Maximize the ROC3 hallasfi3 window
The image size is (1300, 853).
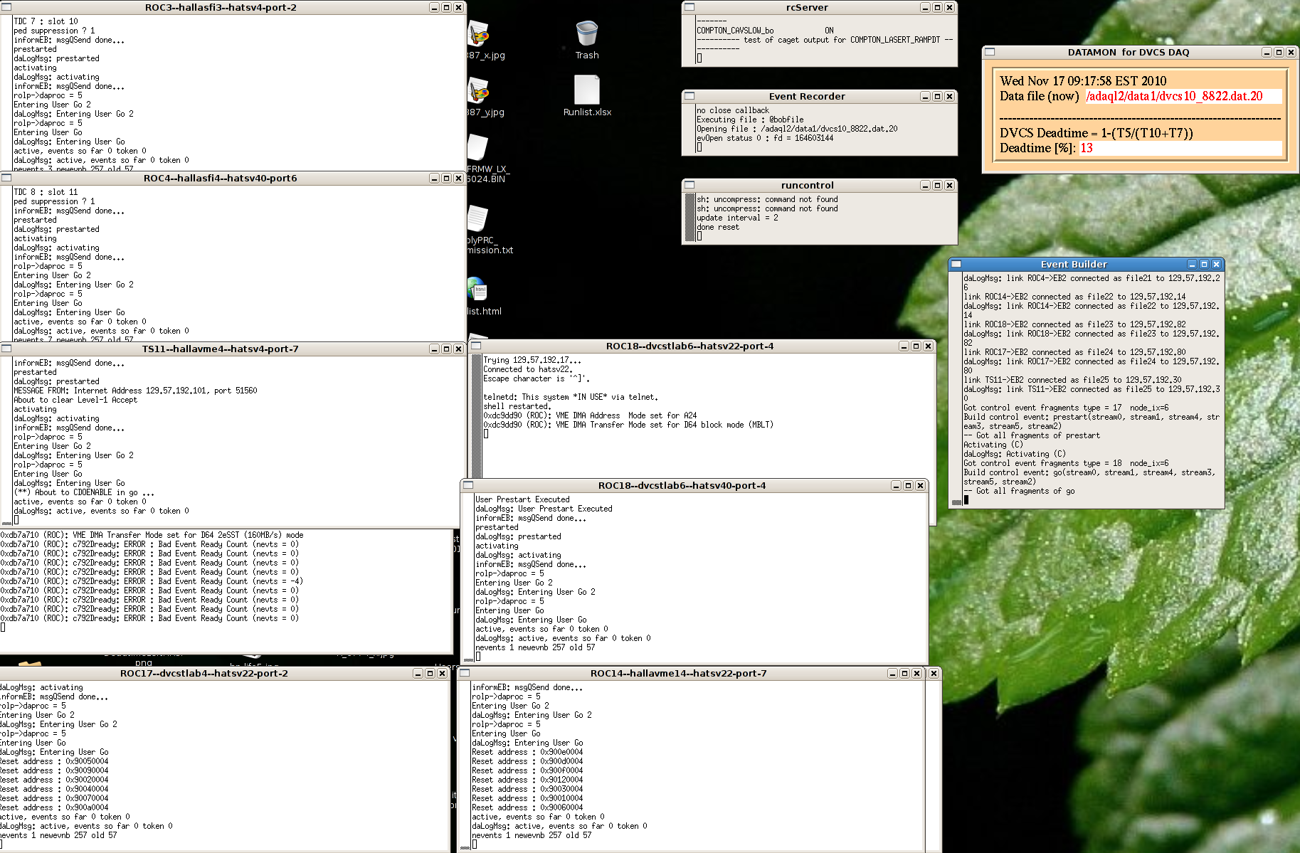tap(446, 7)
